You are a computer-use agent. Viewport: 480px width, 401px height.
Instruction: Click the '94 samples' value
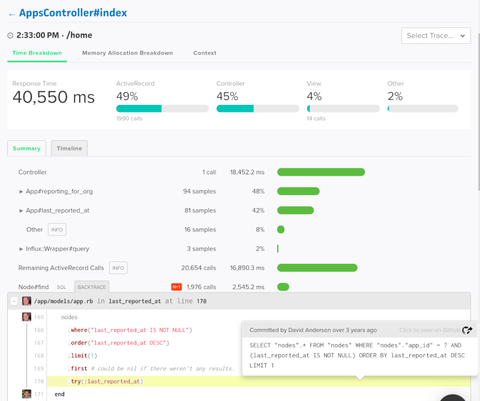click(x=200, y=191)
